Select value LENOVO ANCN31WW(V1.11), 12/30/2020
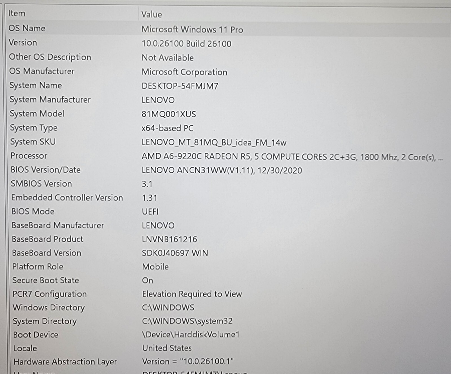The image size is (451, 374). (222, 171)
